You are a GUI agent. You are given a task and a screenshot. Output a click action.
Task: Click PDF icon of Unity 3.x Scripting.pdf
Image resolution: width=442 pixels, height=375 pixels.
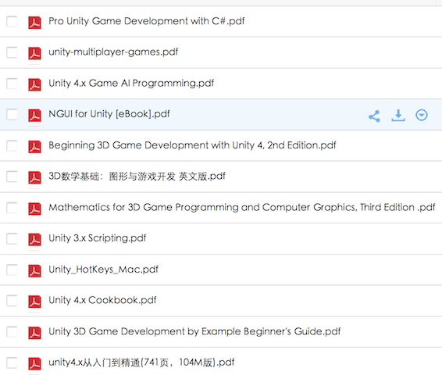tap(34, 240)
